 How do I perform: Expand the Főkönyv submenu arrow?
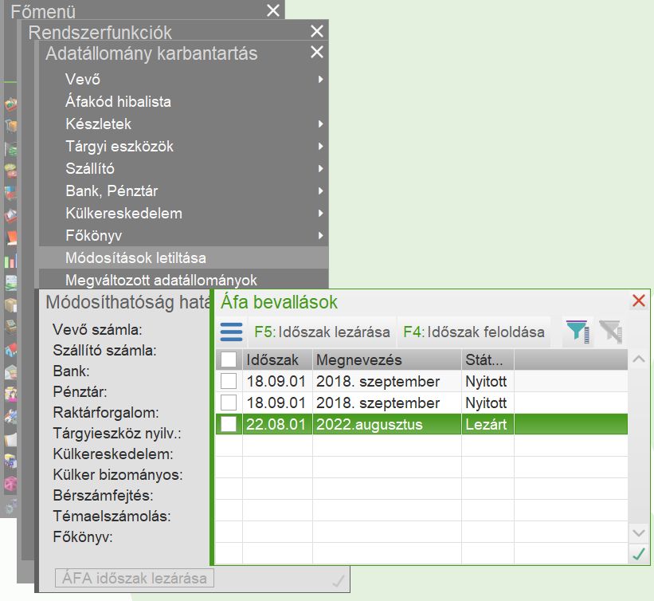point(320,235)
